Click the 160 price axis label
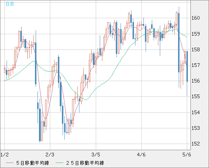This screenshot has height=168, width=209. [x=196, y=18]
